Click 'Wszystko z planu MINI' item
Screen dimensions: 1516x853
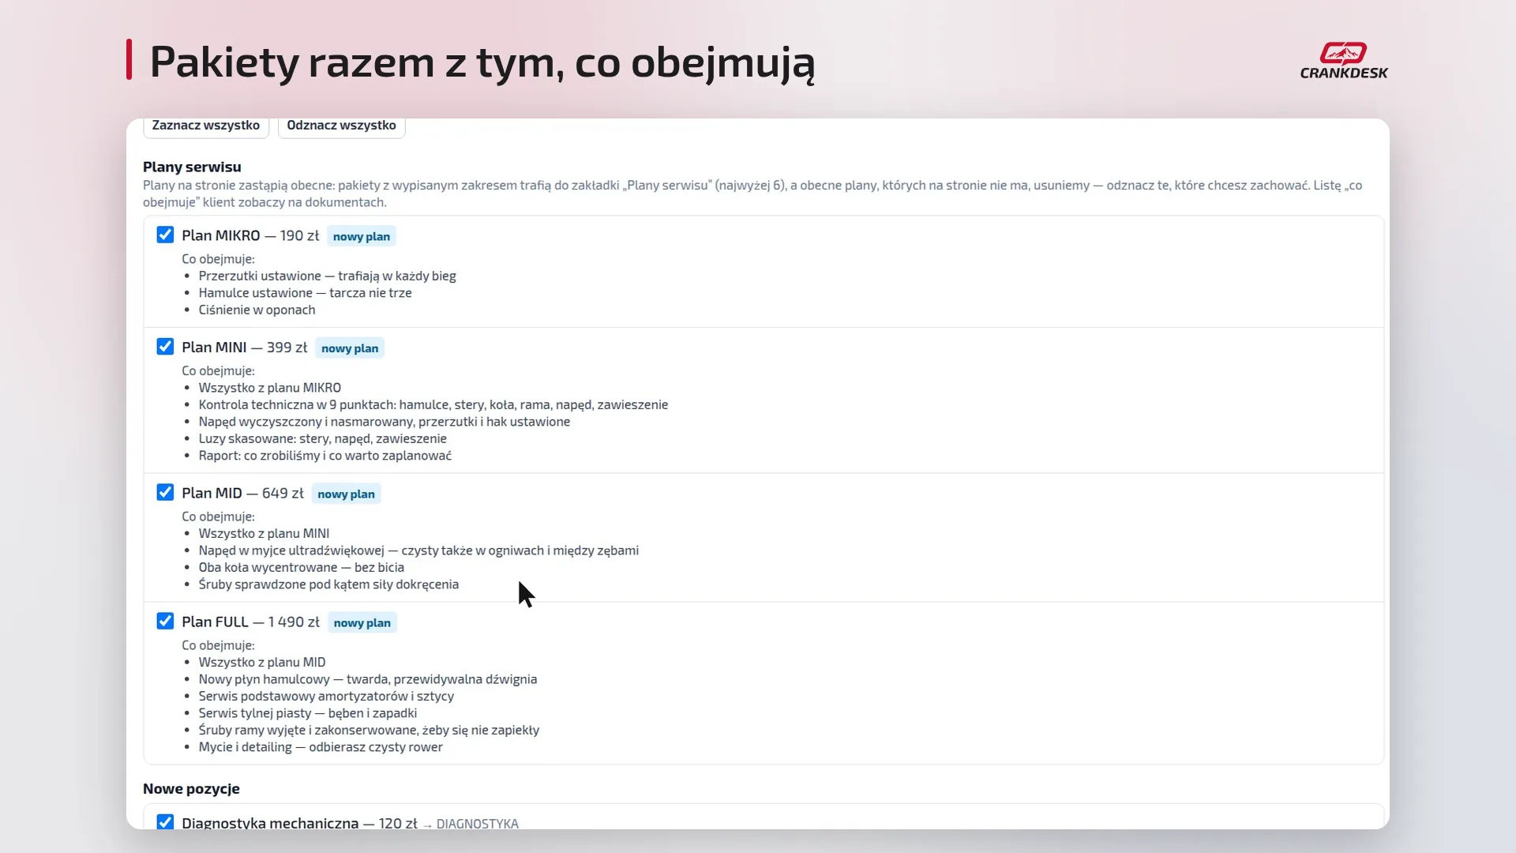(264, 533)
